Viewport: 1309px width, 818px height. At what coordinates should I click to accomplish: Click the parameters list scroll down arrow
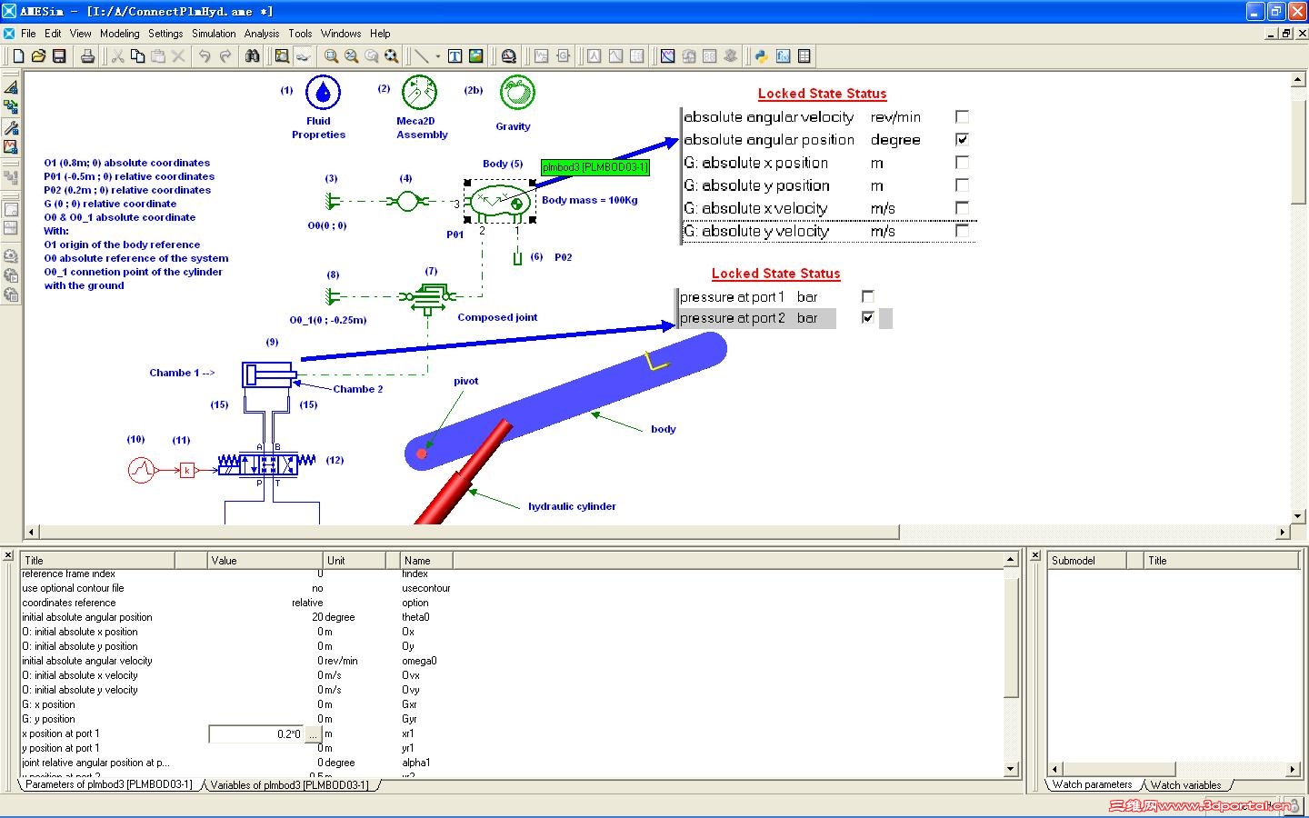[x=1011, y=769]
